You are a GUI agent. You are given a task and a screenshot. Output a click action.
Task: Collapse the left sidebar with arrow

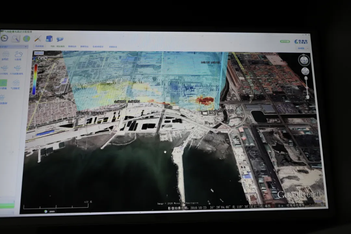click(x=26, y=46)
